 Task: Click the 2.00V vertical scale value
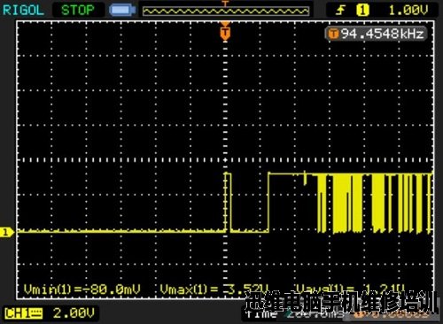coord(74,313)
